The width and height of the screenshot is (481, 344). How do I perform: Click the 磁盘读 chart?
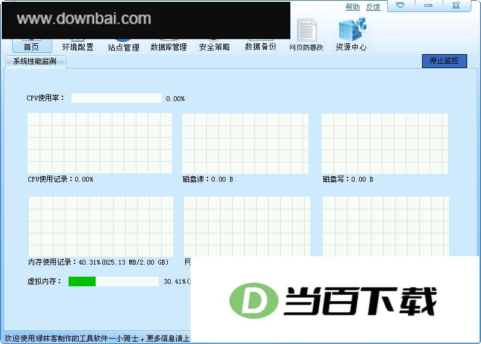click(x=245, y=144)
